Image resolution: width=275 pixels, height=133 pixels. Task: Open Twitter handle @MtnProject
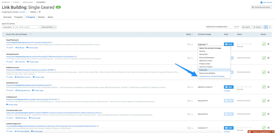(21, 118)
